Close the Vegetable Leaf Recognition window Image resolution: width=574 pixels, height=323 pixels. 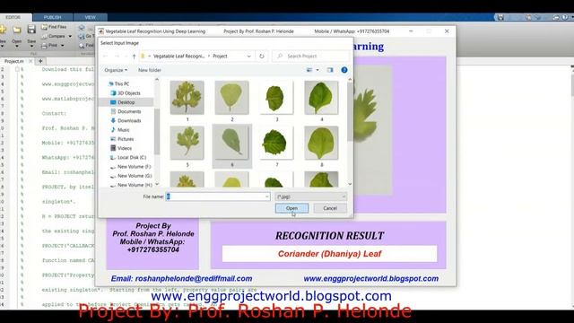447,31
